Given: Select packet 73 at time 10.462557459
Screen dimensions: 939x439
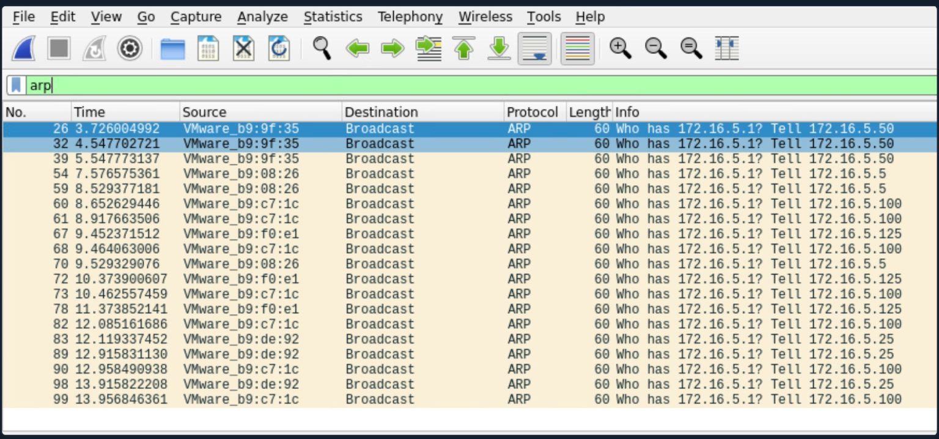Looking at the screenshot, I should click(x=469, y=294).
